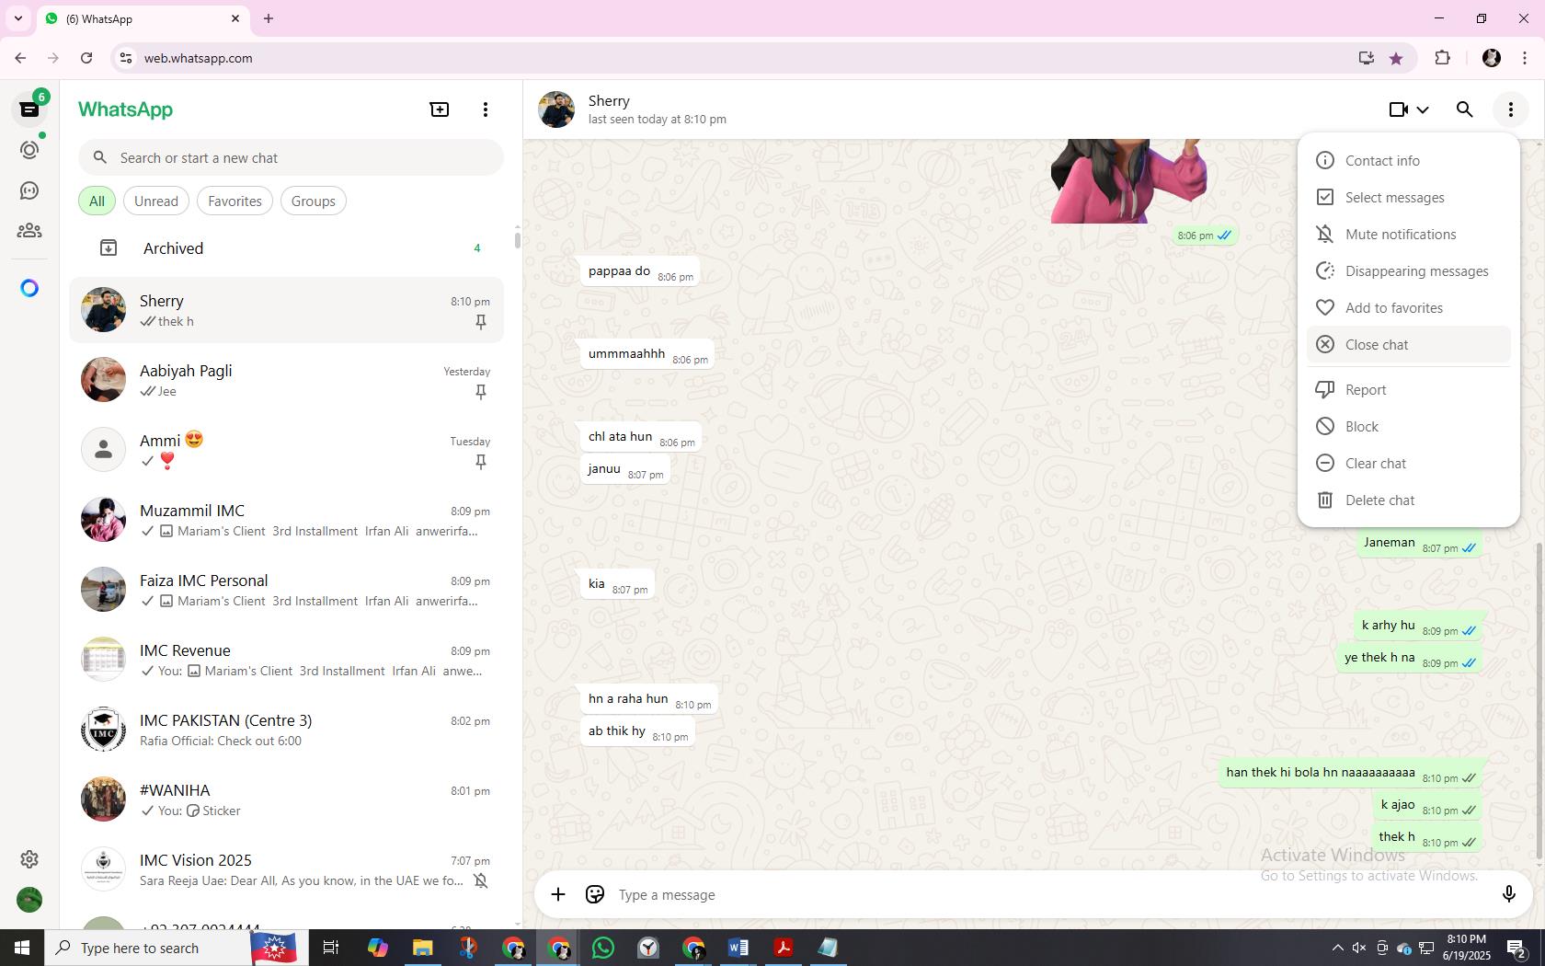Choose Mute notifications from the menu

(x=1408, y=234)
